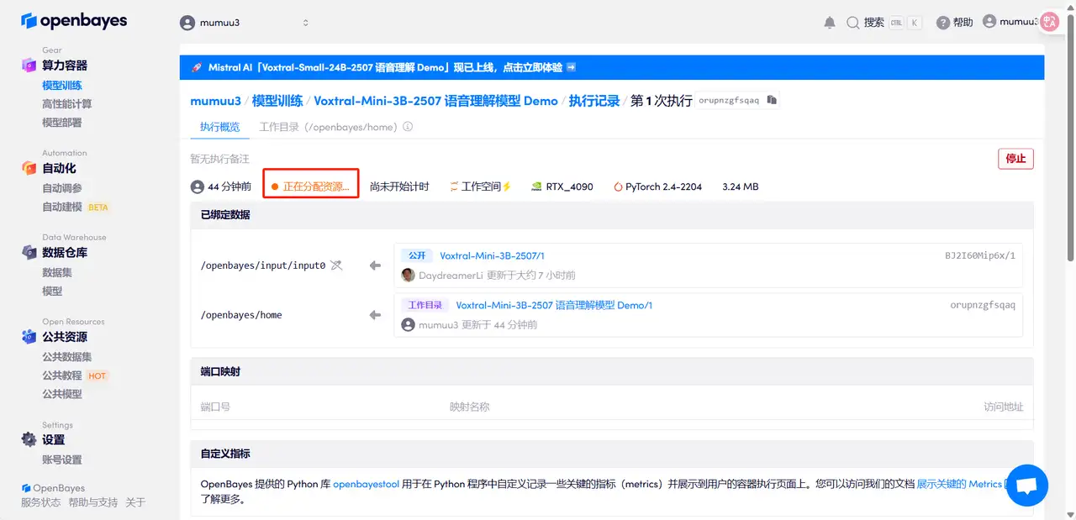This screenshot has width=1076, height=520.
Task: Click the 数据仓库 sidebar icon
Action: [x=29, y=252]
